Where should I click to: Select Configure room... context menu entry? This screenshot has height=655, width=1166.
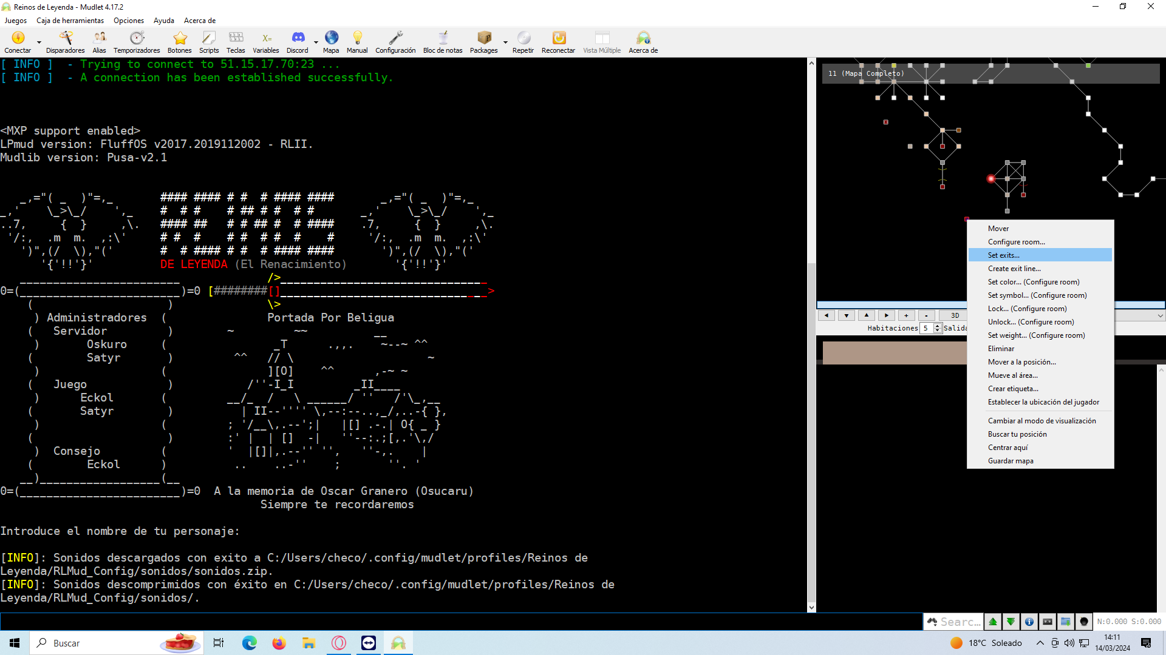1040,242
